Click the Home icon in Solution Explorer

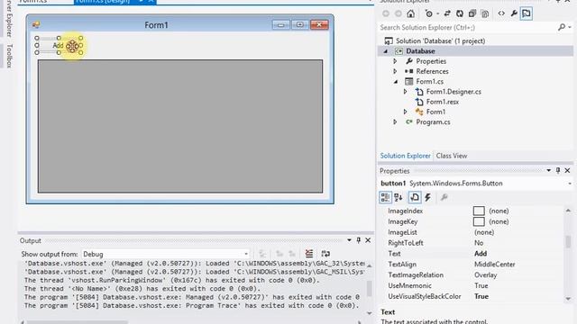tap(411, 13)
